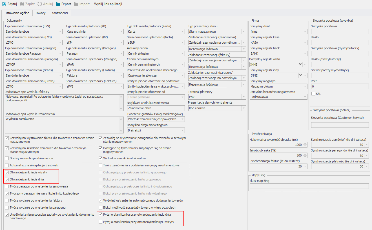Open Prezentacja danych kontrahenta dropdown

click(243, 108)
